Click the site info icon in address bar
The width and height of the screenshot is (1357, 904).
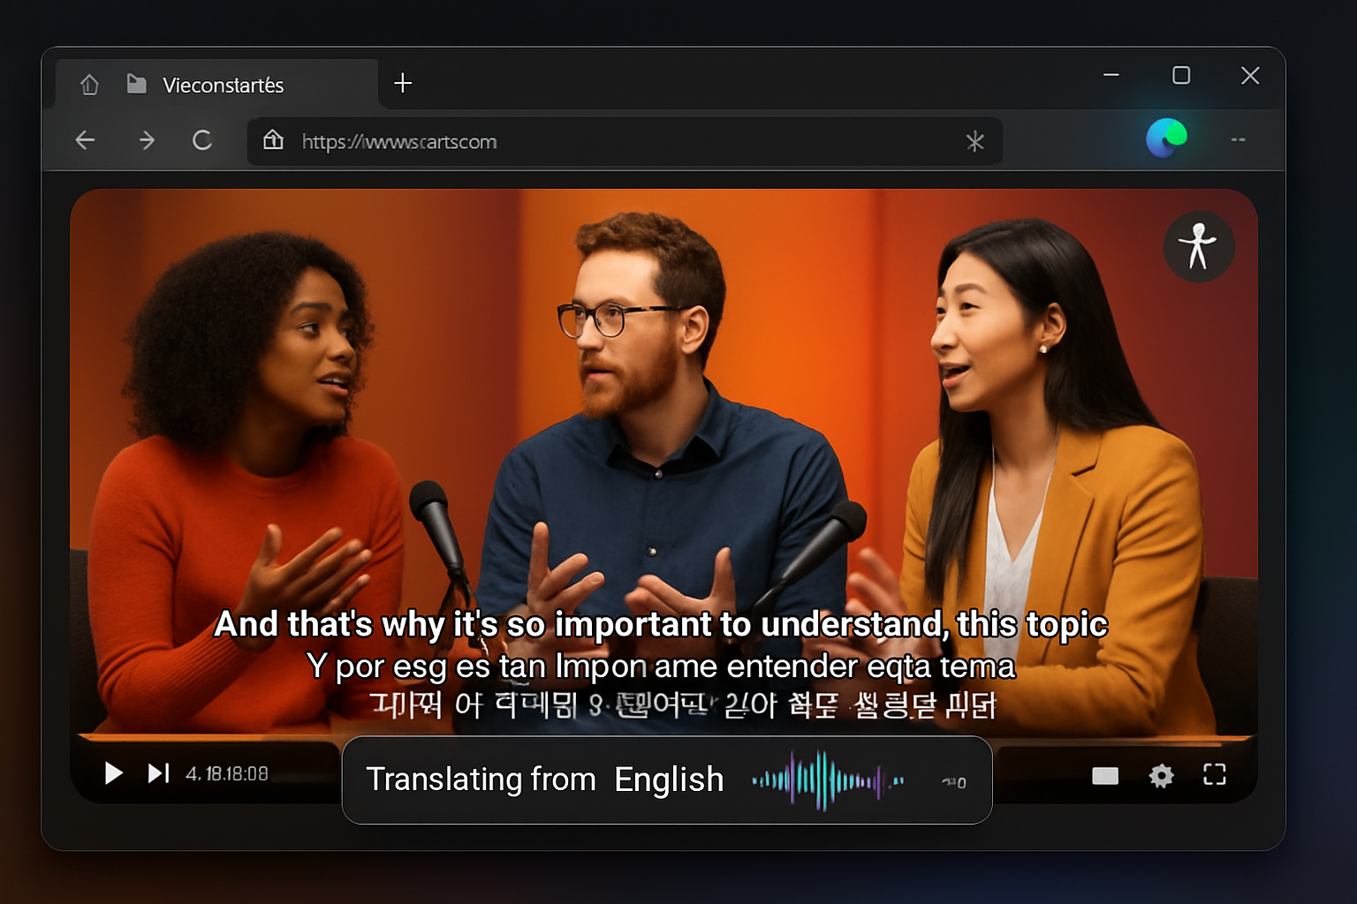point(273,141)
